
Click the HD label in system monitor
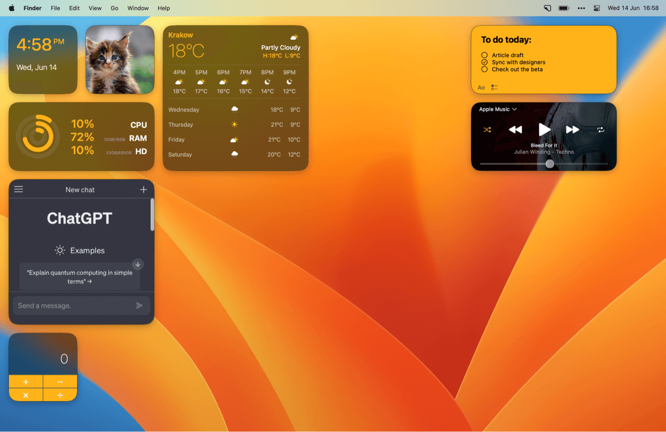tap(141, 151)
